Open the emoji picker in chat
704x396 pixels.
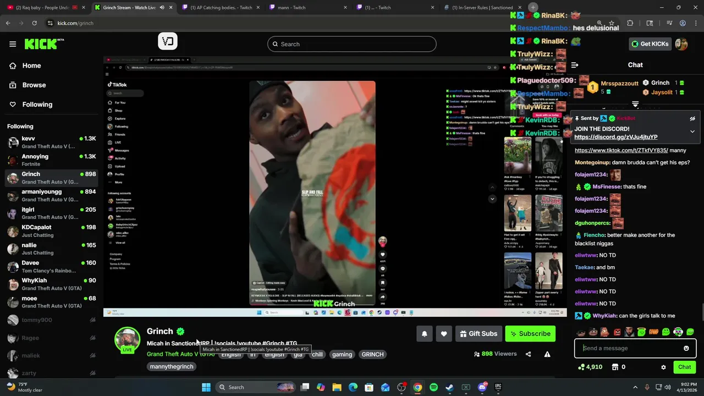(x=686, y=348)
